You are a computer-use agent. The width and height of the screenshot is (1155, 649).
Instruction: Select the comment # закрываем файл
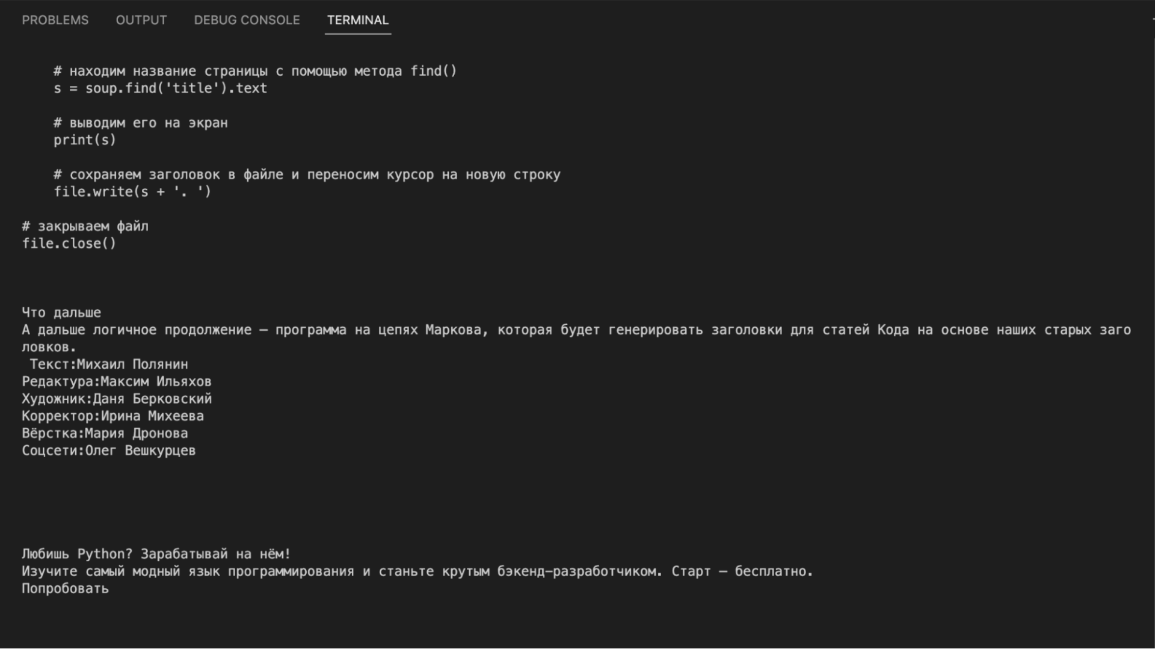pyautogui.click(x=85, y=226)
